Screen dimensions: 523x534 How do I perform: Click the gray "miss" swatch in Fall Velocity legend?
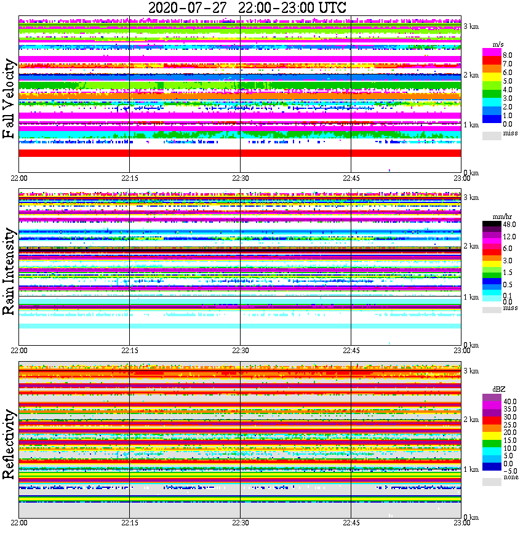click(x=492, y=136)
